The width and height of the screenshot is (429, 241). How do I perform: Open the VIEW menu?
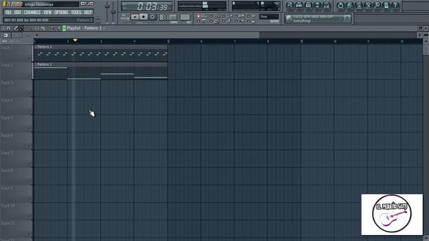tap(48, 12)
